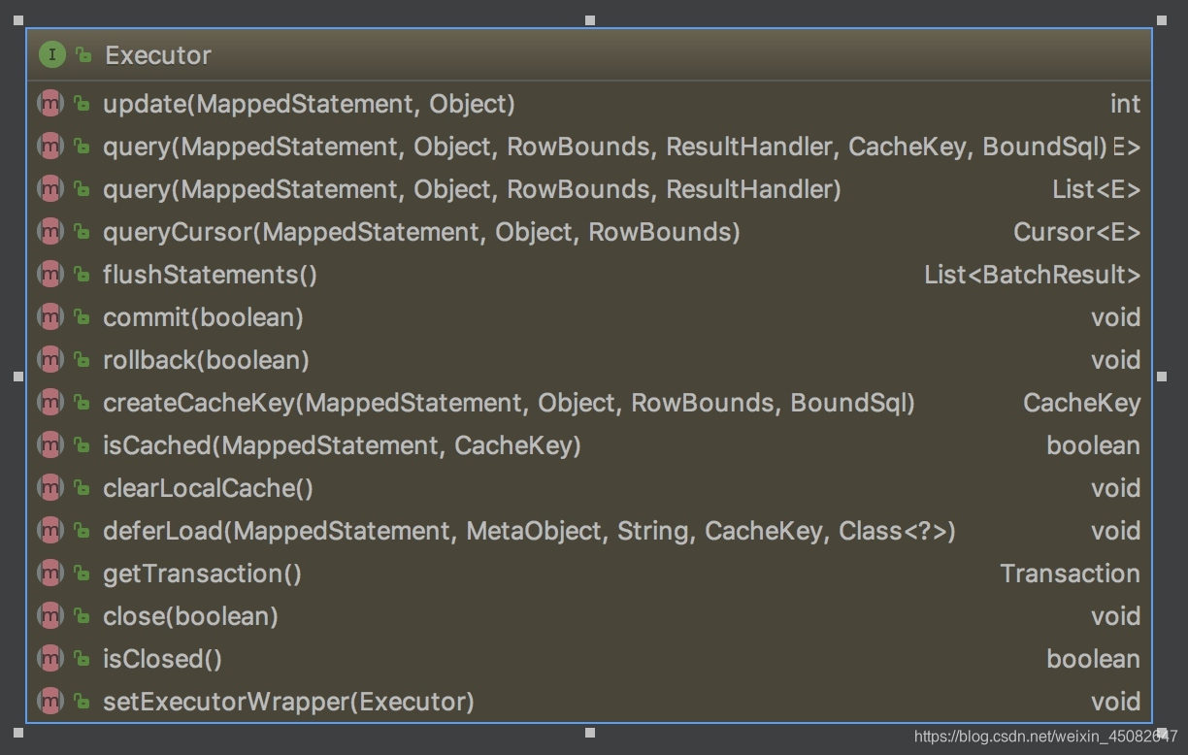Select query method ending in ResultHandler)
This screenshot has width=1188, height=755.
pyautogui.click(x=472, y=189)
